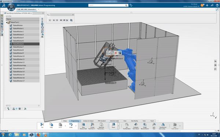
Task: Click the expand-view icon at top right
Action: [217, 9]
